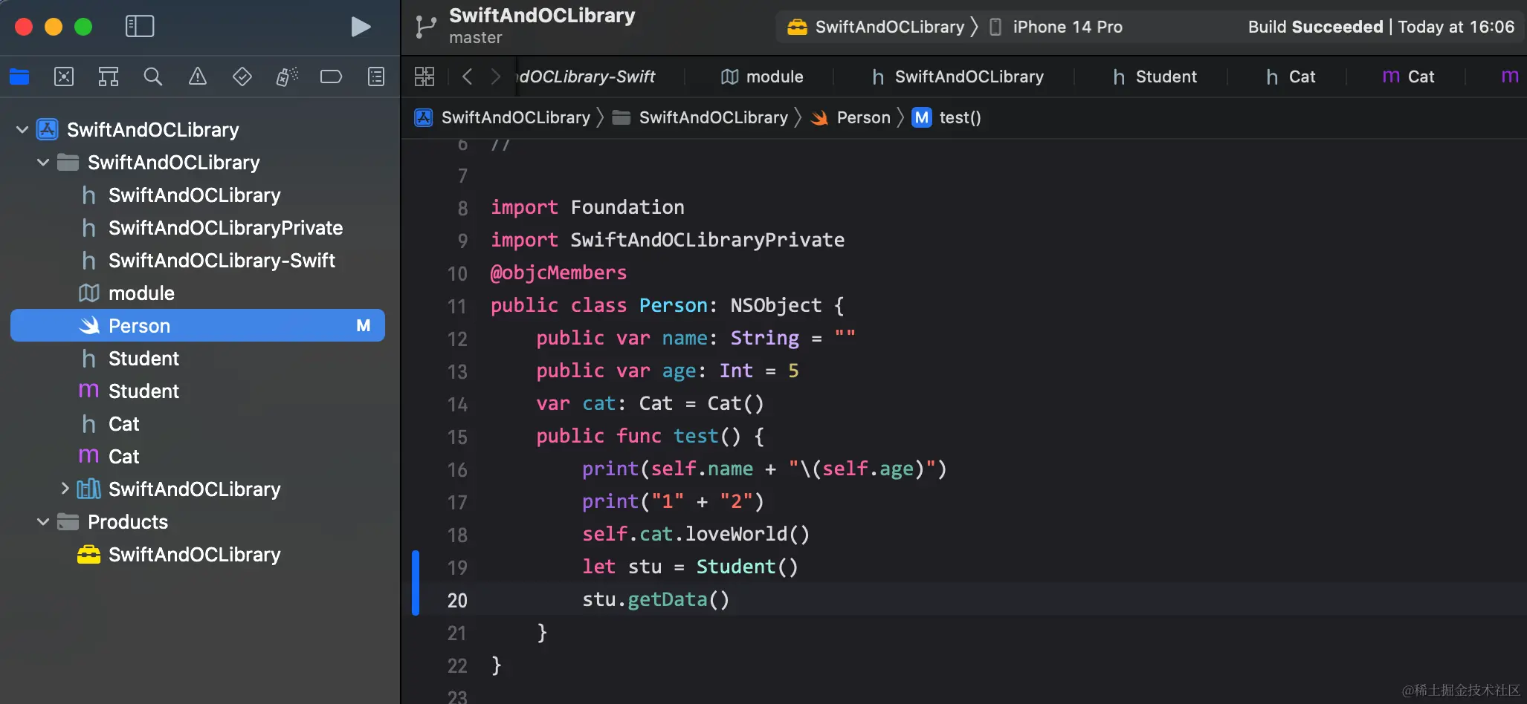
Task: Select the Person swift file
Action: point(198,325)
